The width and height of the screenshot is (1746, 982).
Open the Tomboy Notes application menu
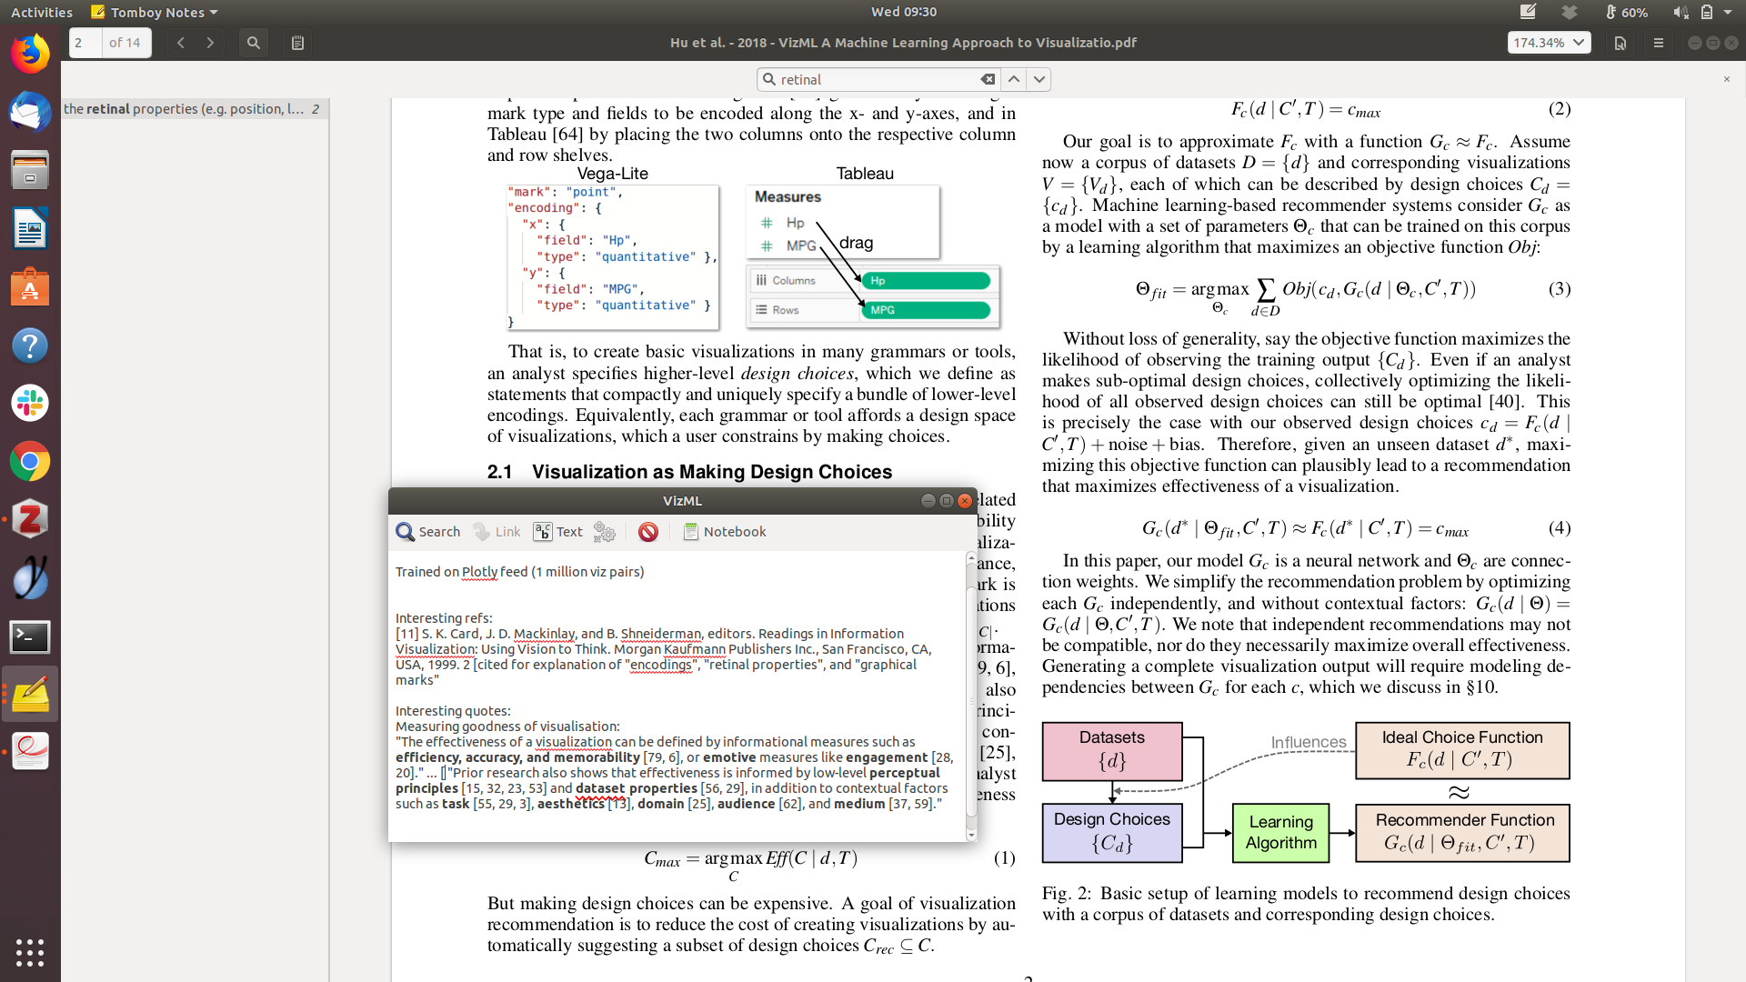click(x=155, y=13)
